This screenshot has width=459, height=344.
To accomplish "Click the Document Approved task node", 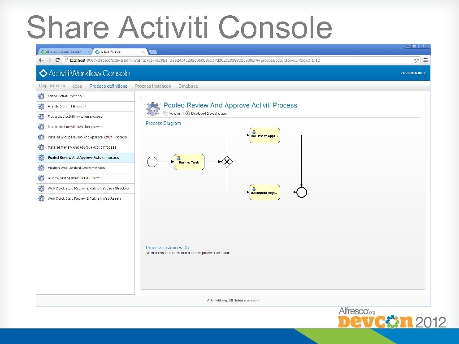I will [x=264, y=135].
